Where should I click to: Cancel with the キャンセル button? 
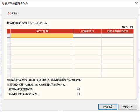(x=128, y=107)
